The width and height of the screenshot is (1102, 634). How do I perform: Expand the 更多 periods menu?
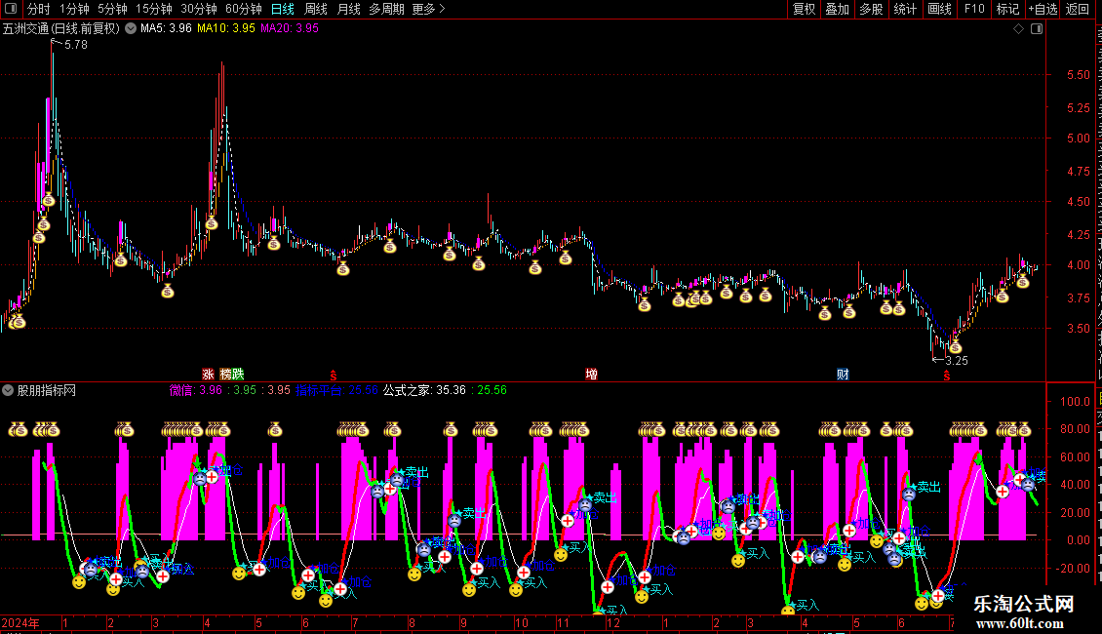coord(428,9)
